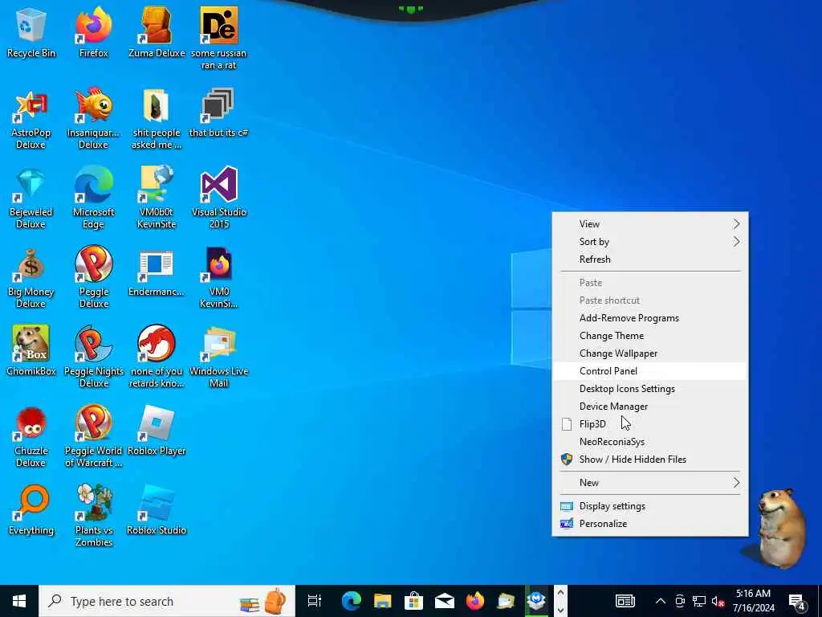This screenshot has height=617, width=822.
Task: Select the VM0 KevinSi... Firefox file icon
Action: click(x=218, y=277)
